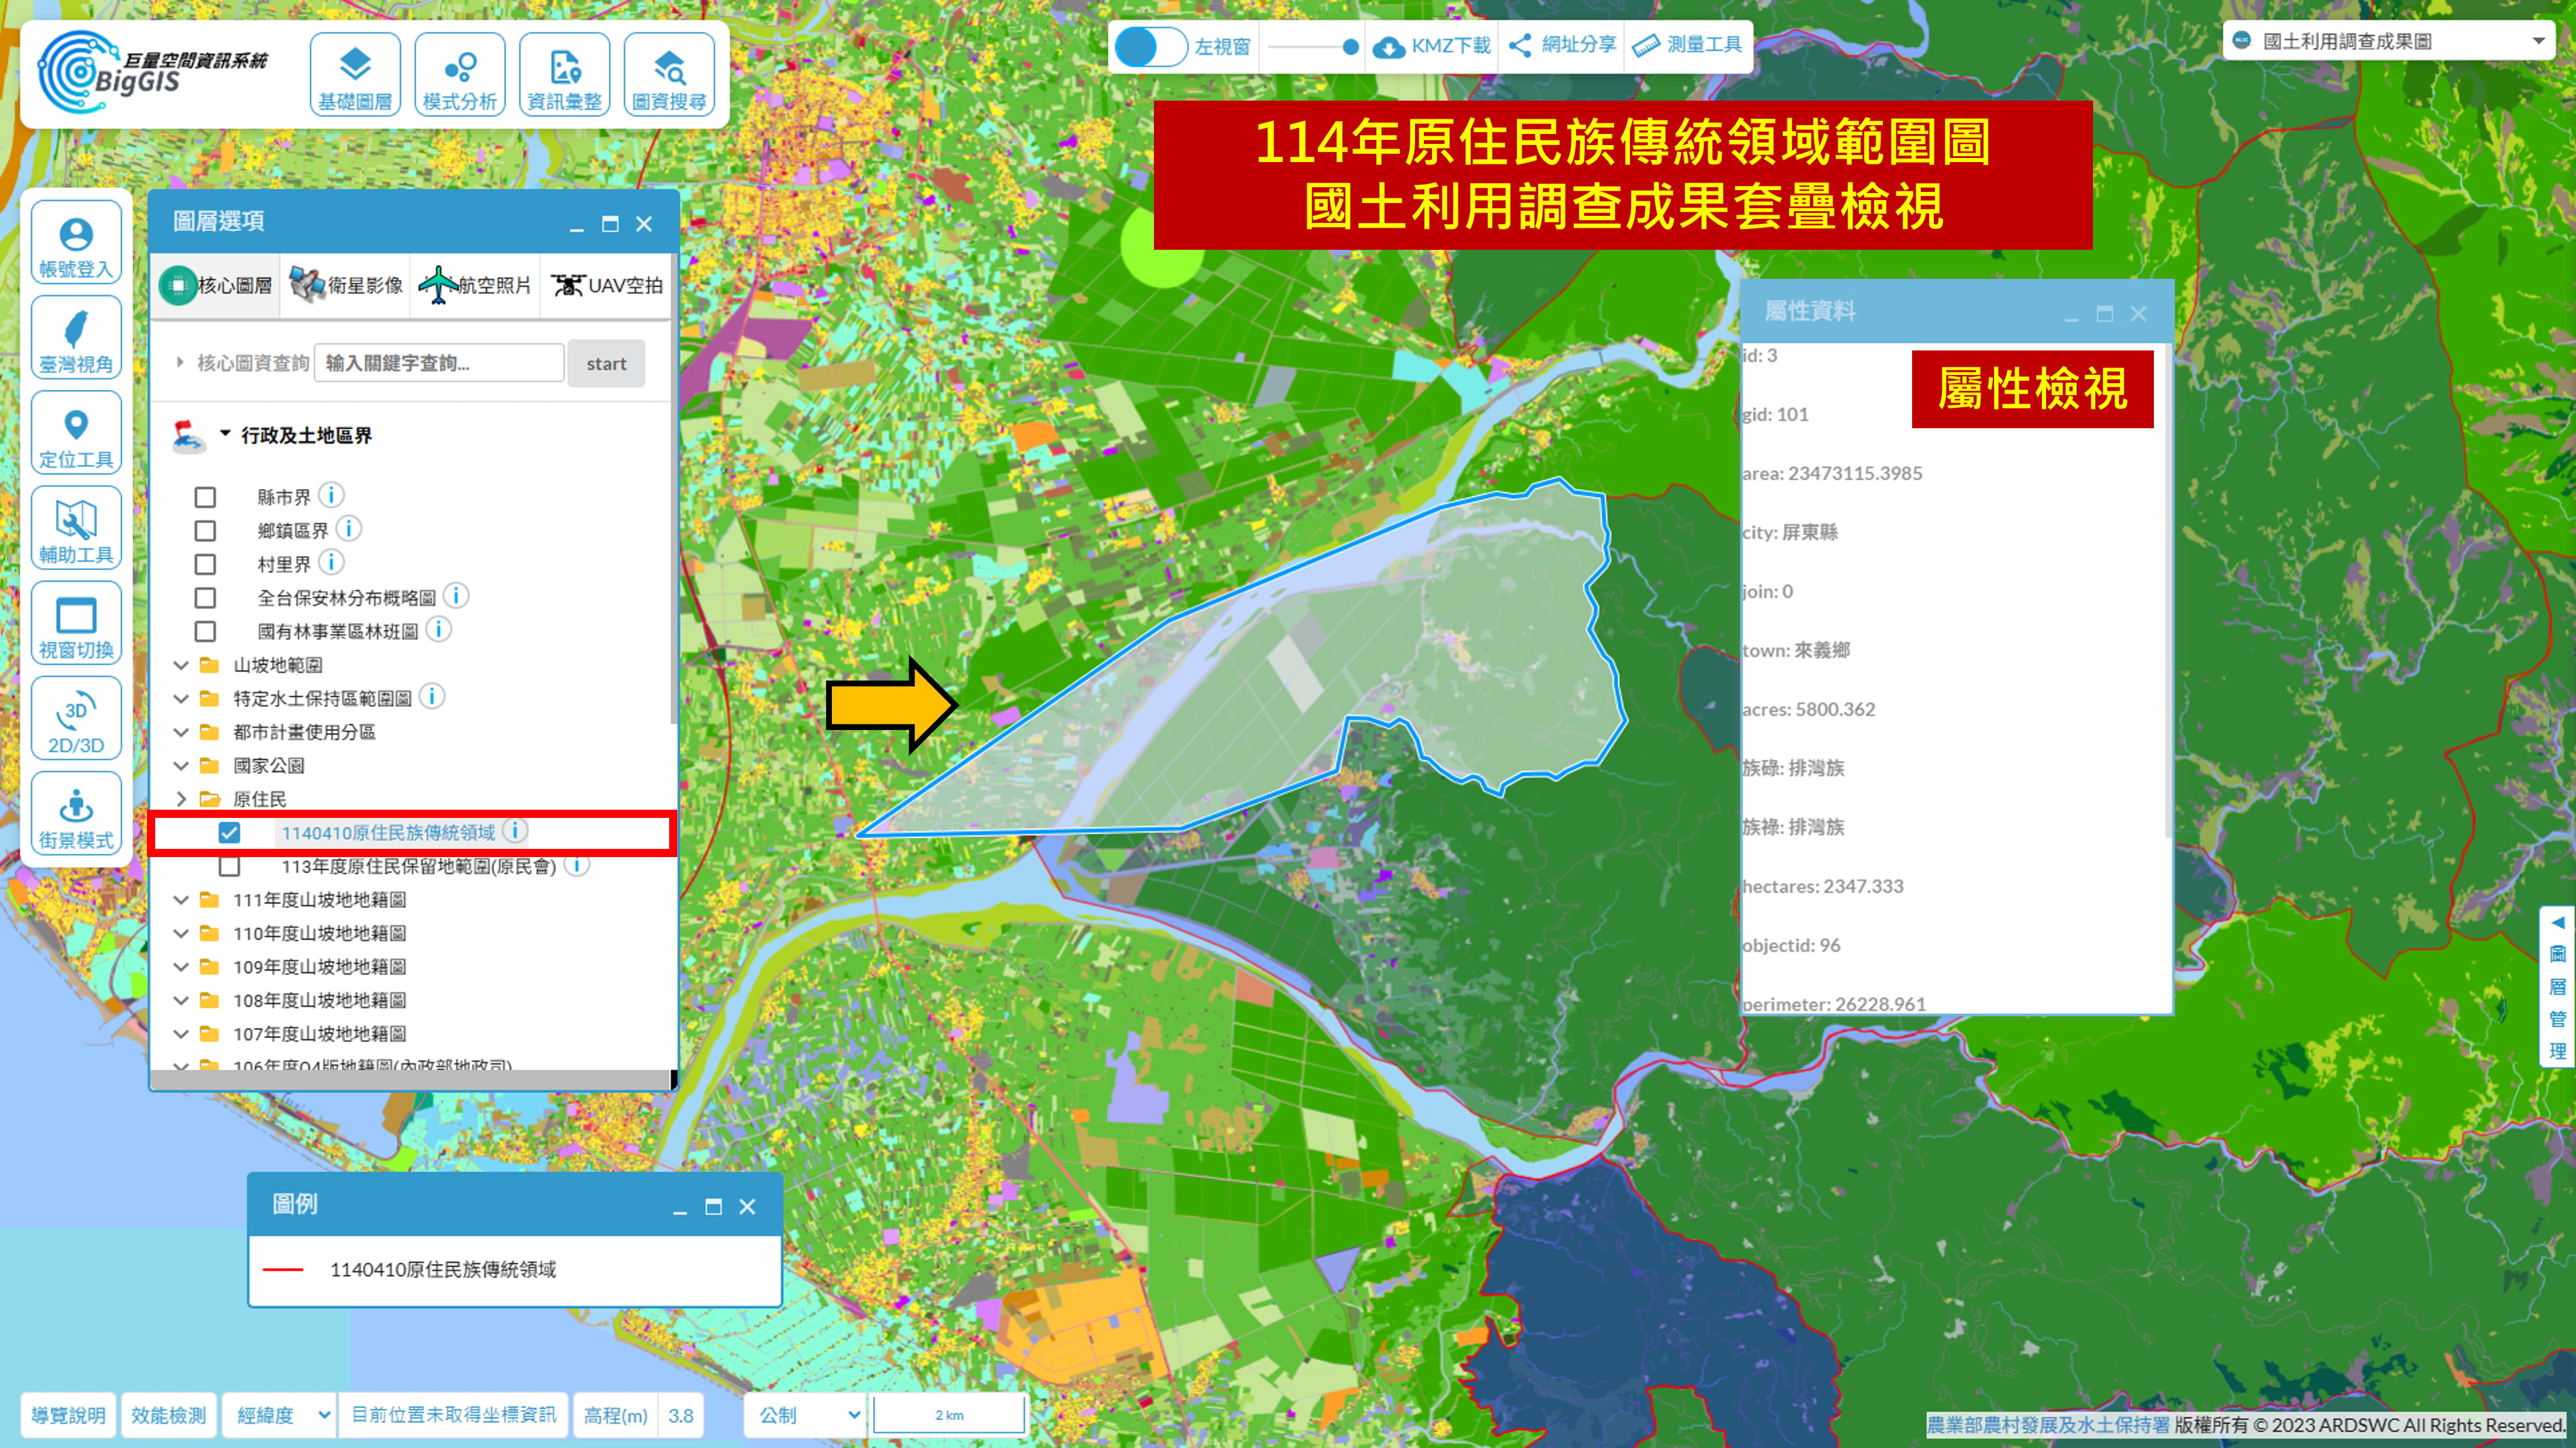Expand the 都市計畫使用分區 folder
The width and height of the screenshot is (2576, 1448).
click(181, 732)
